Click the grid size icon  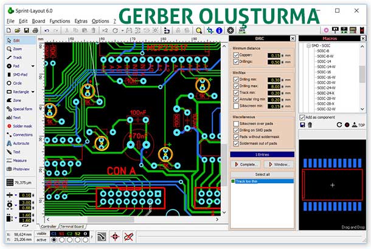pyautogui.click(x=10, y=182)
